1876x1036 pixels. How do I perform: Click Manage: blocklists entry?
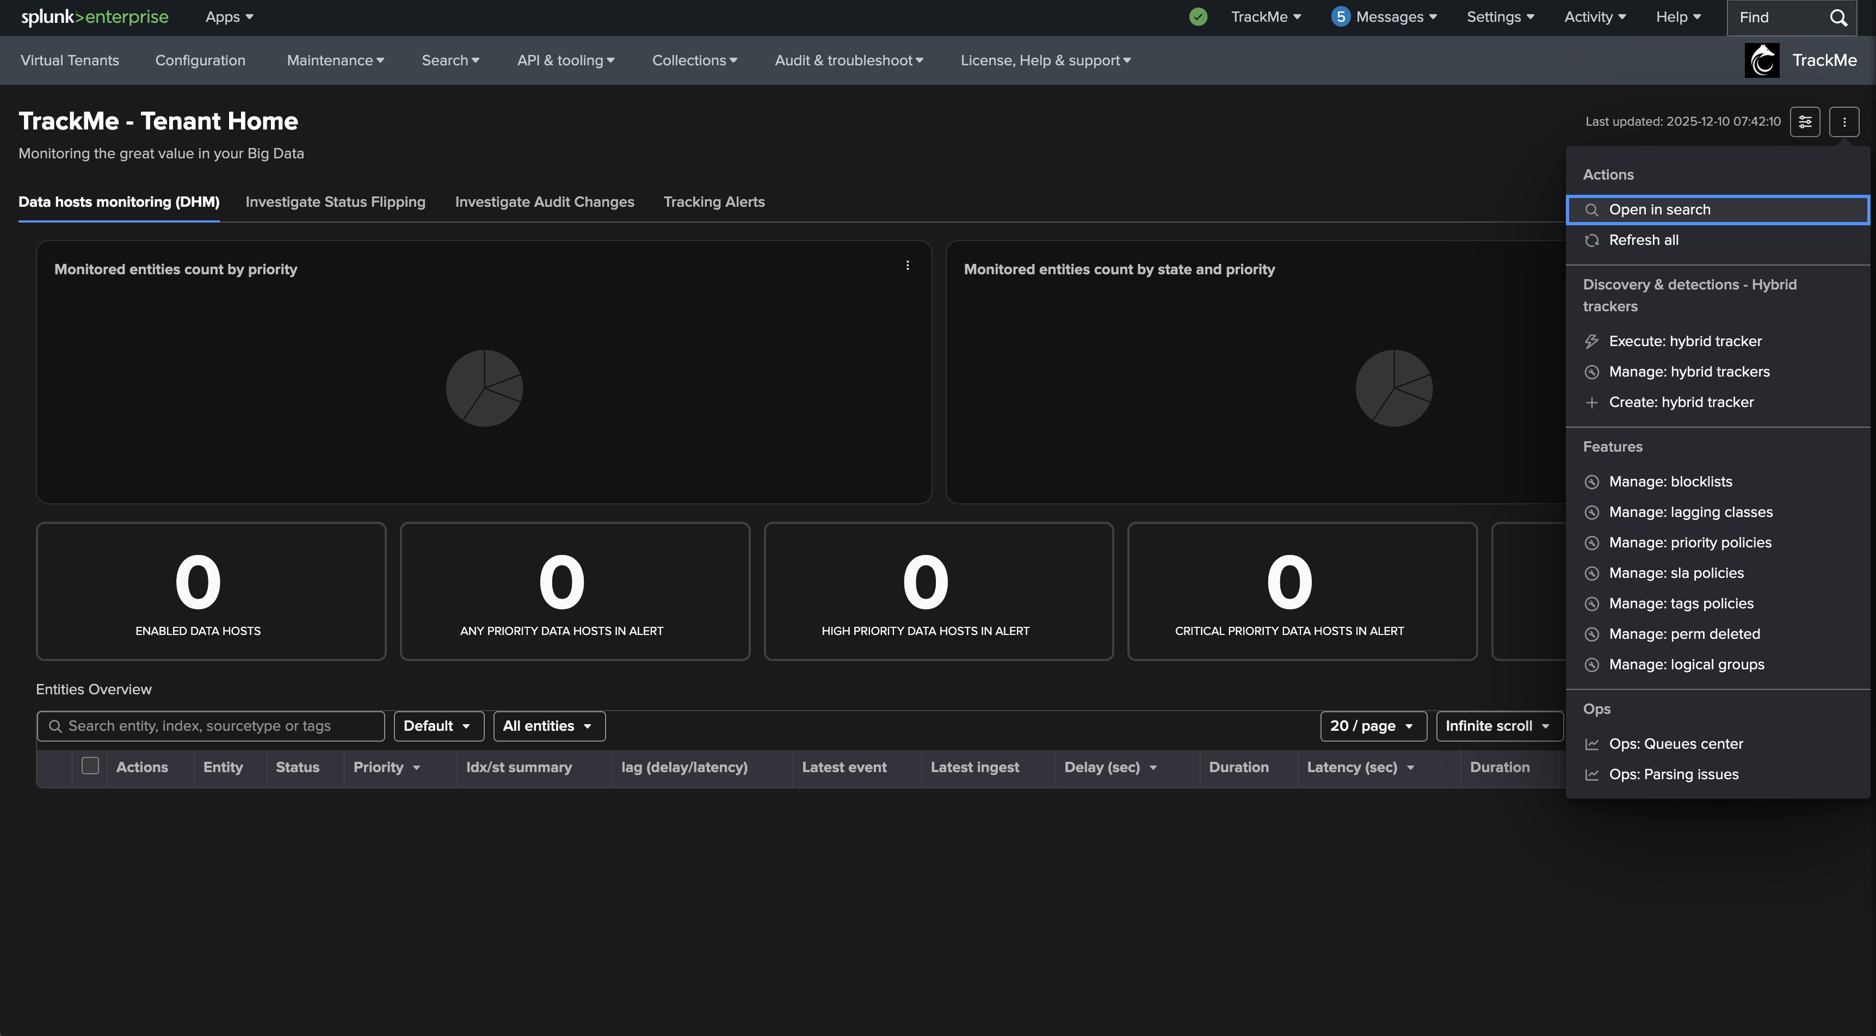[x=1670, y=482]
